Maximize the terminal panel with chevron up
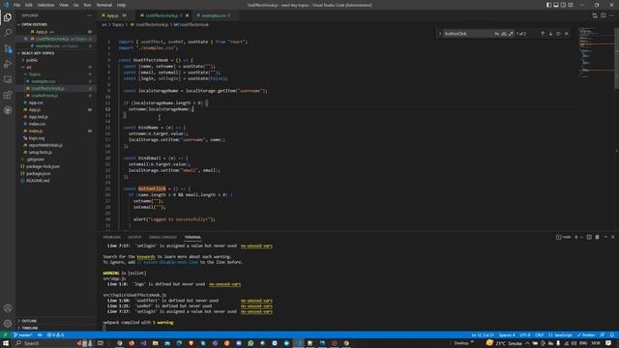This screenshot has height=348, width=619. (x=605, y=237)
